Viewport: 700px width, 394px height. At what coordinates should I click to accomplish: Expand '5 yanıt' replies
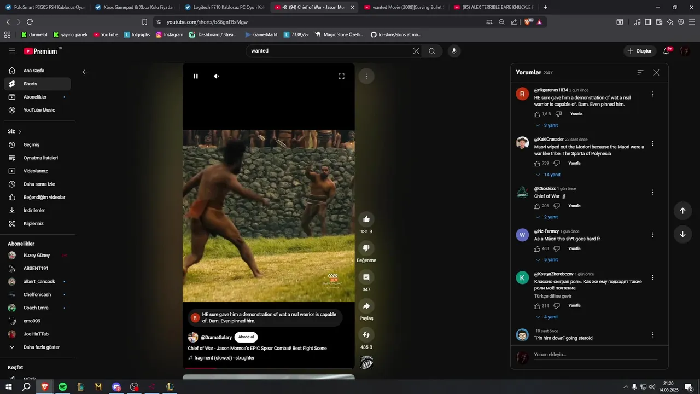546,260
